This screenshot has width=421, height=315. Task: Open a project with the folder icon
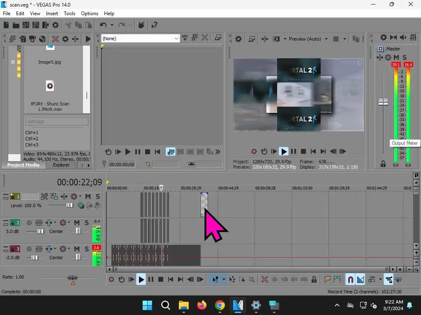coord(16,25)
